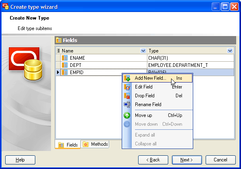The image size is (241, 169).
Task: Choose Rename Field from context menu
Action: pos(157,105)
